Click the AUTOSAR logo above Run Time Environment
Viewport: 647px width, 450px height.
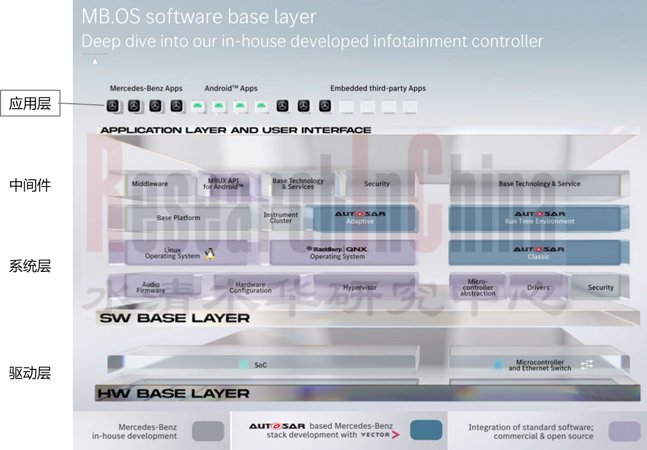tap(539, 214)
